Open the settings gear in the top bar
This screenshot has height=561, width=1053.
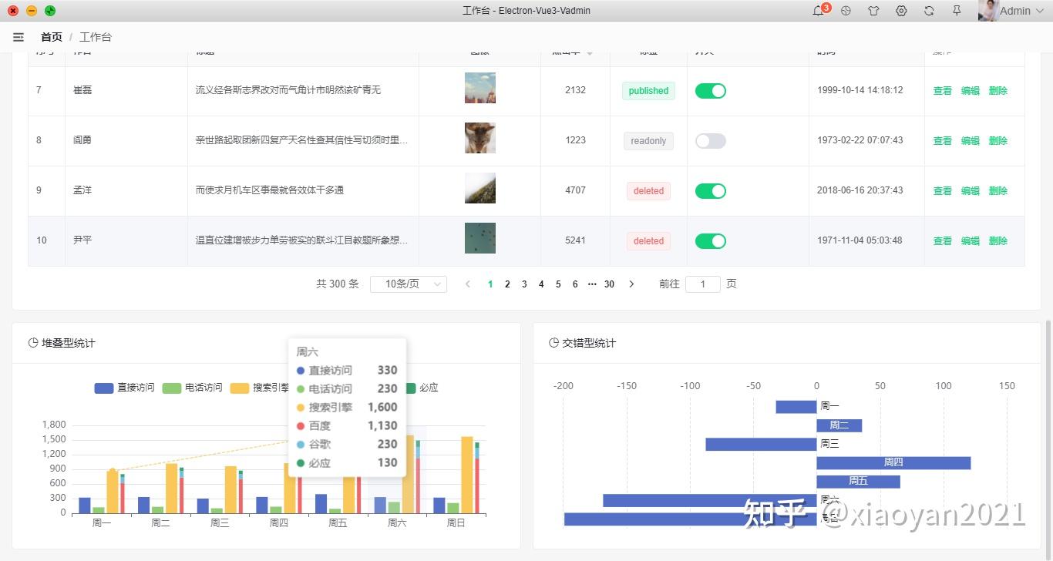point(901,11)
